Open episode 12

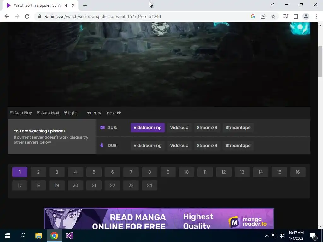click(x=224, y=172)
